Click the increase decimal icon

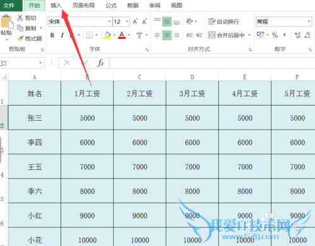point(297,35)
